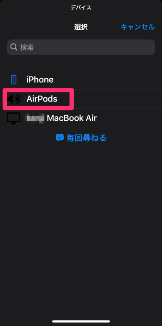The height and width of the screenshot is (326, 162).
Task: Select the MacBook Air text label
Action: tap(72, 118)
